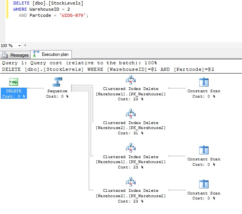
Task: Click the parameterized DELETE statement text
Action: point(108,69)
